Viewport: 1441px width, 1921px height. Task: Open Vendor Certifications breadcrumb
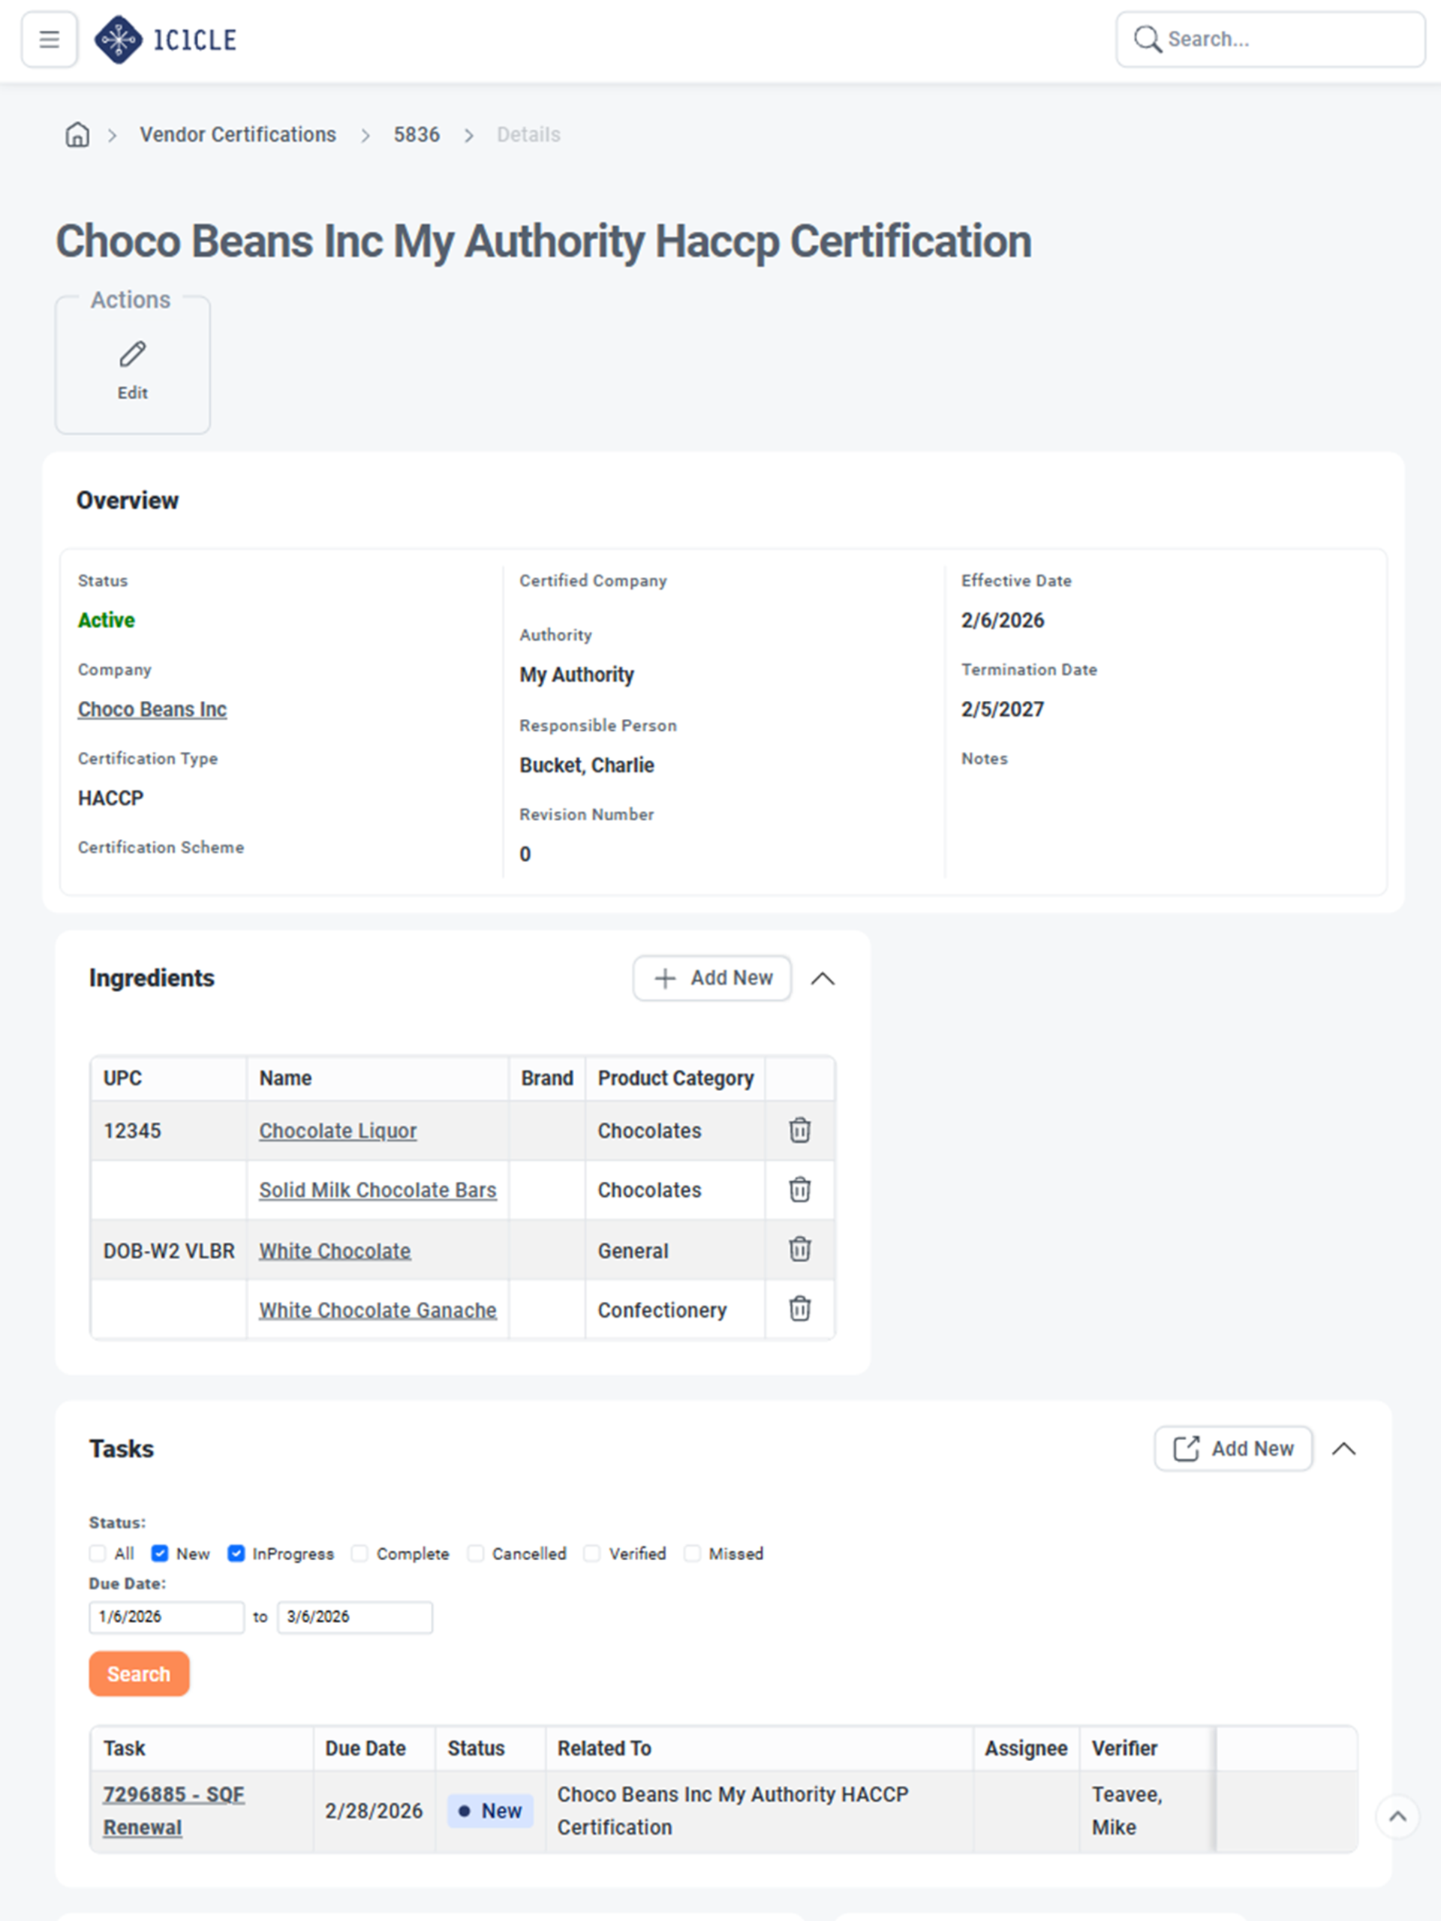238,134
